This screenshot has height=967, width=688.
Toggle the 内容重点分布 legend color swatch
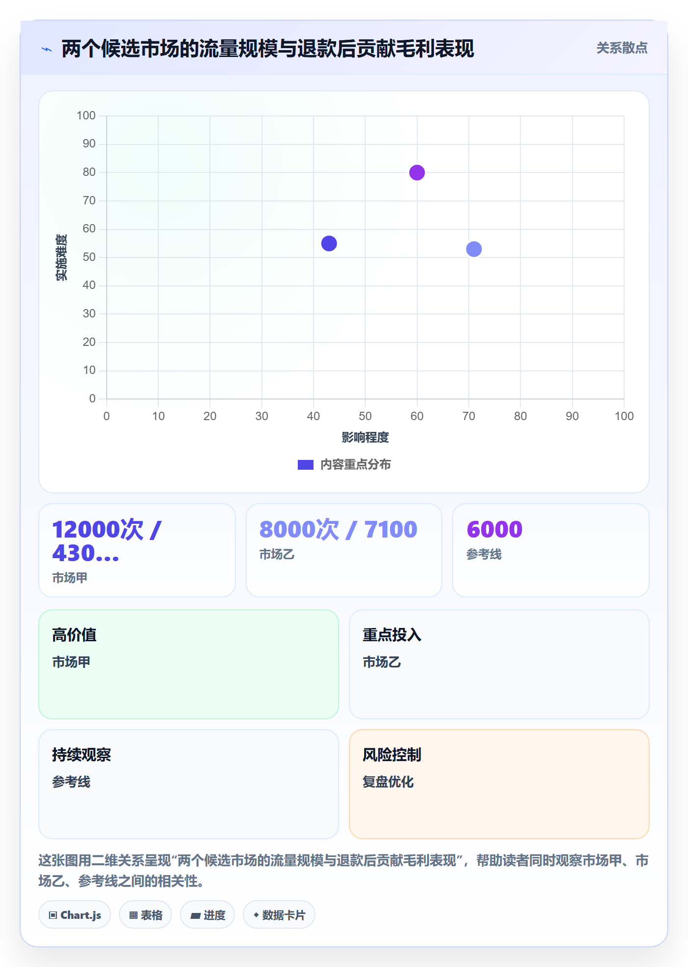coord(305,465)
